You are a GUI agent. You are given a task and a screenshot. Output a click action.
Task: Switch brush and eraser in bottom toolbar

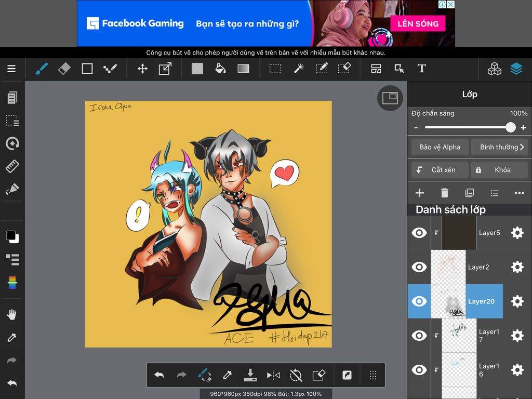click(205, 375)
